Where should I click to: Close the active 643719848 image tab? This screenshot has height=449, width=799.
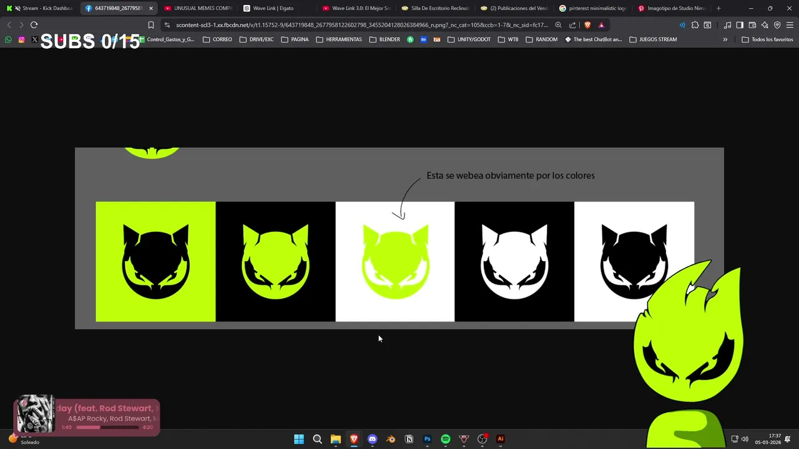[x=150, y=8]
